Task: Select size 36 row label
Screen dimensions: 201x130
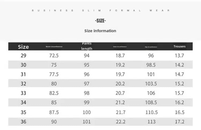Action: pyautogui.click(x=24, y=122)
